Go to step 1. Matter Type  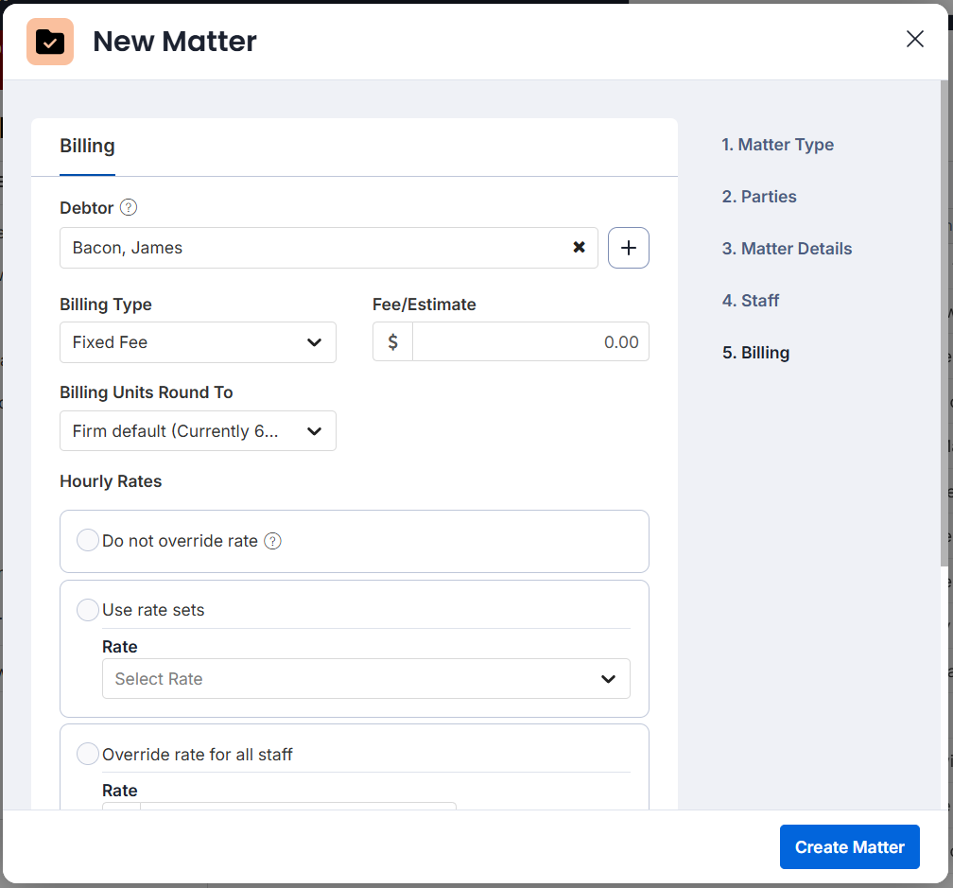[777, 145]
